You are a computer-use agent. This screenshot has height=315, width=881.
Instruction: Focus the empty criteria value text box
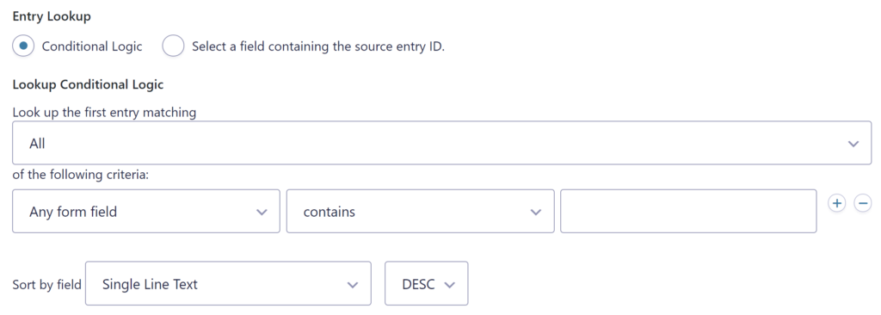point(688,212)
